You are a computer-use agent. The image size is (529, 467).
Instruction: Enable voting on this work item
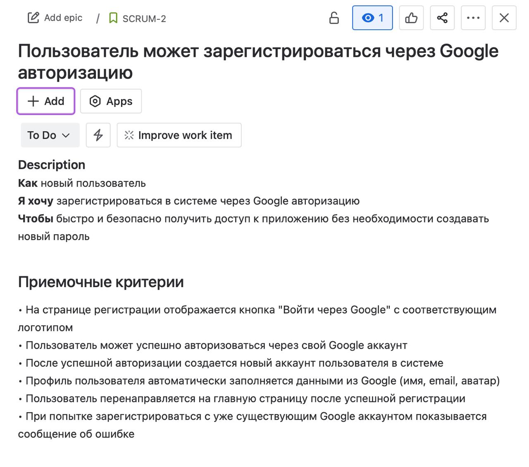pos(411,18)
